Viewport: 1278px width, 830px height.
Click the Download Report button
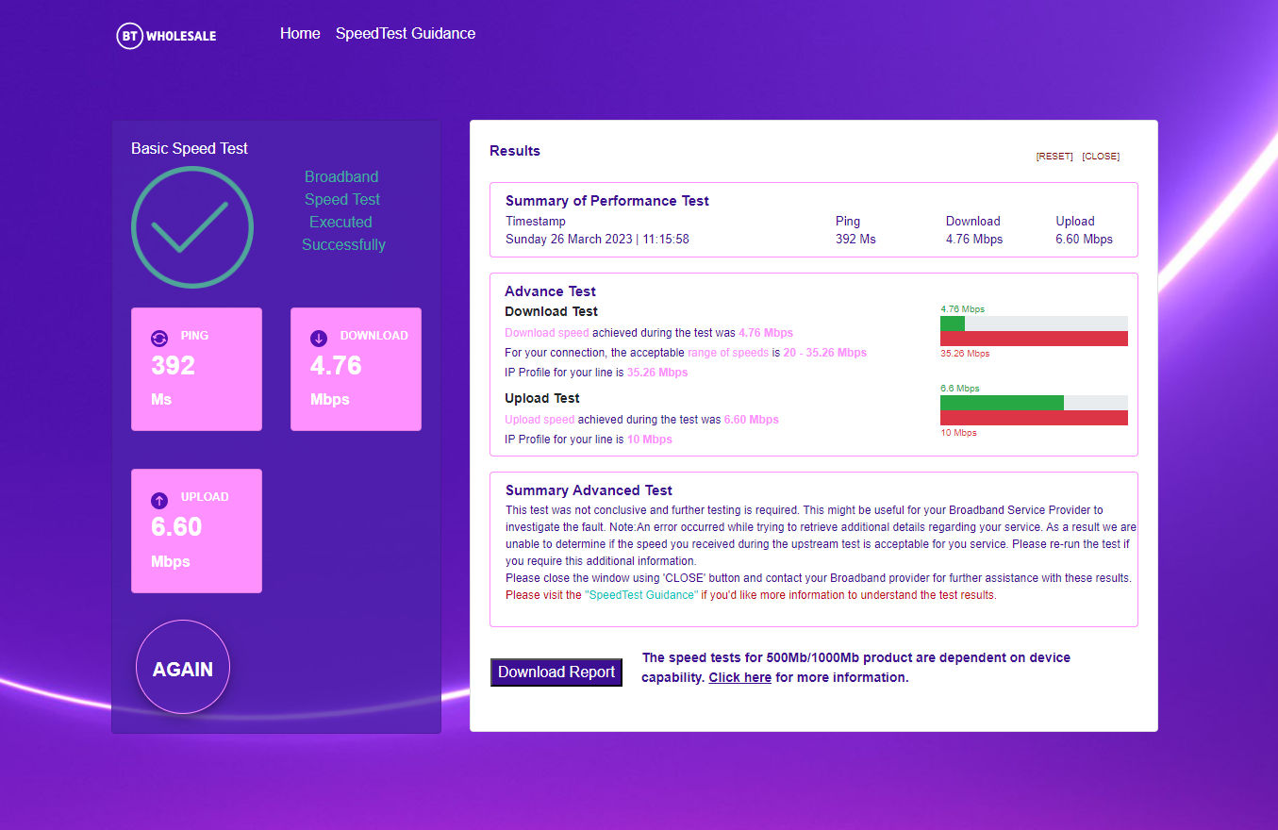pyautogui.click(x=556, y=672)
